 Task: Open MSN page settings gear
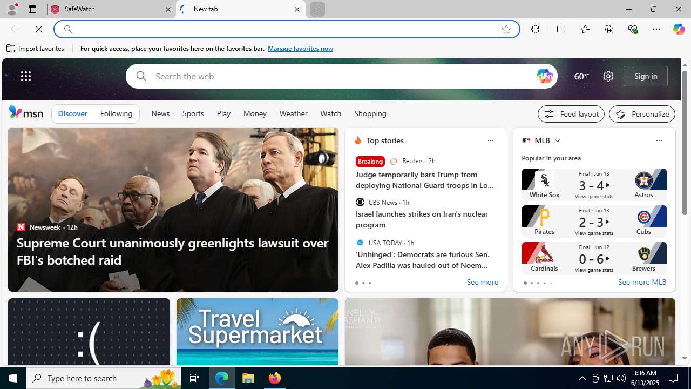coord(608,76)
